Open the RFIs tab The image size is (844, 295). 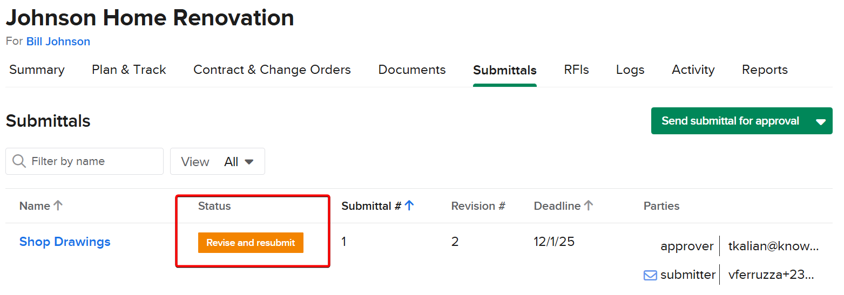tap(576, 70)
